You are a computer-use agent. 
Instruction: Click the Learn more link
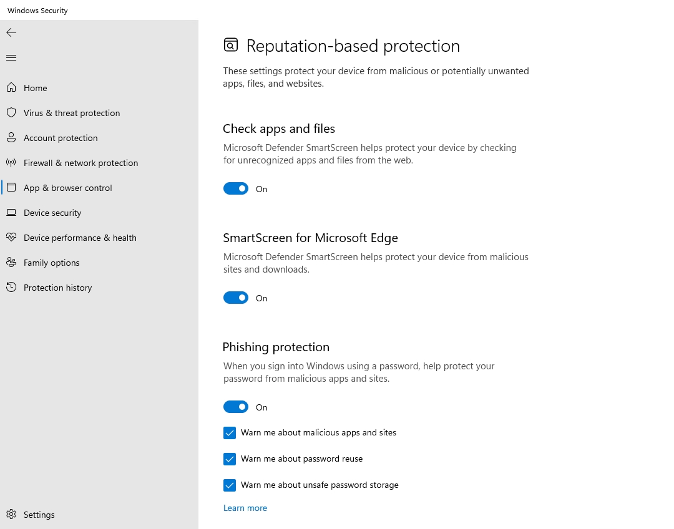coord(245,508)
